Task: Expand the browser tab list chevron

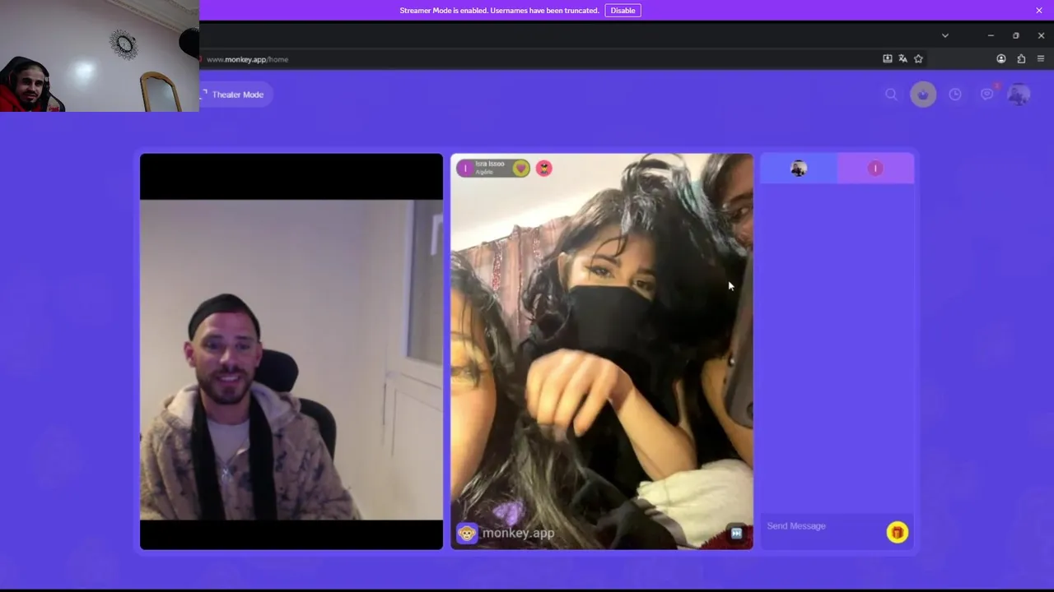Action: click(x=945, y=35)
